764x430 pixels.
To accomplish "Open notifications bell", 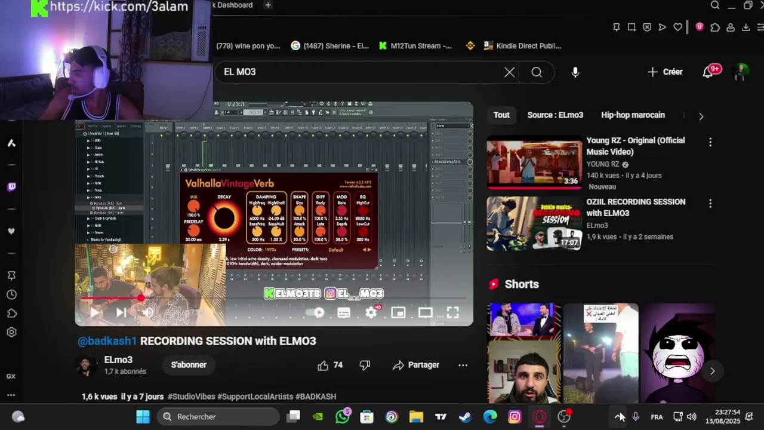I will coord(708,72).
